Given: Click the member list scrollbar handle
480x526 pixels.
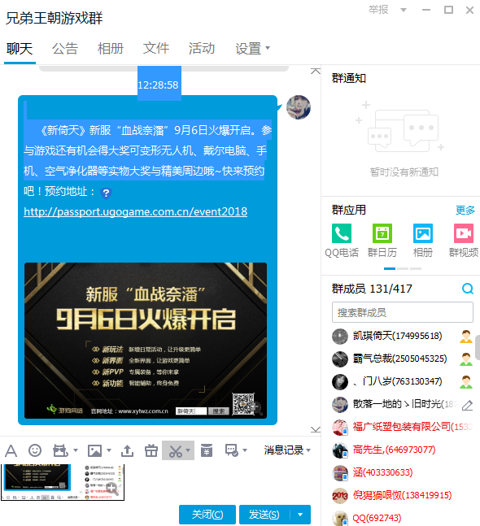Looking at the screenshot, I should click(478, 347).
